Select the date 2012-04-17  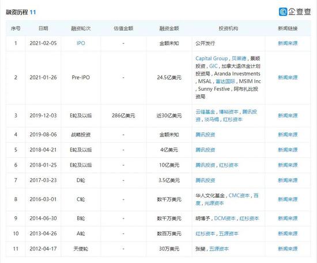click(x=43, y=249)
